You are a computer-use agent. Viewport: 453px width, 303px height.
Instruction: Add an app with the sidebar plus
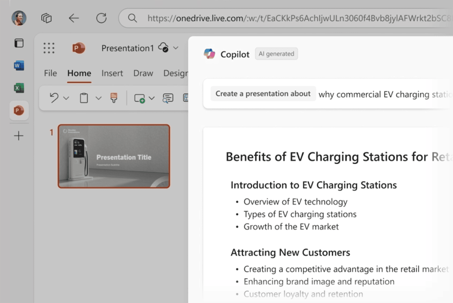tap(19, 136)
